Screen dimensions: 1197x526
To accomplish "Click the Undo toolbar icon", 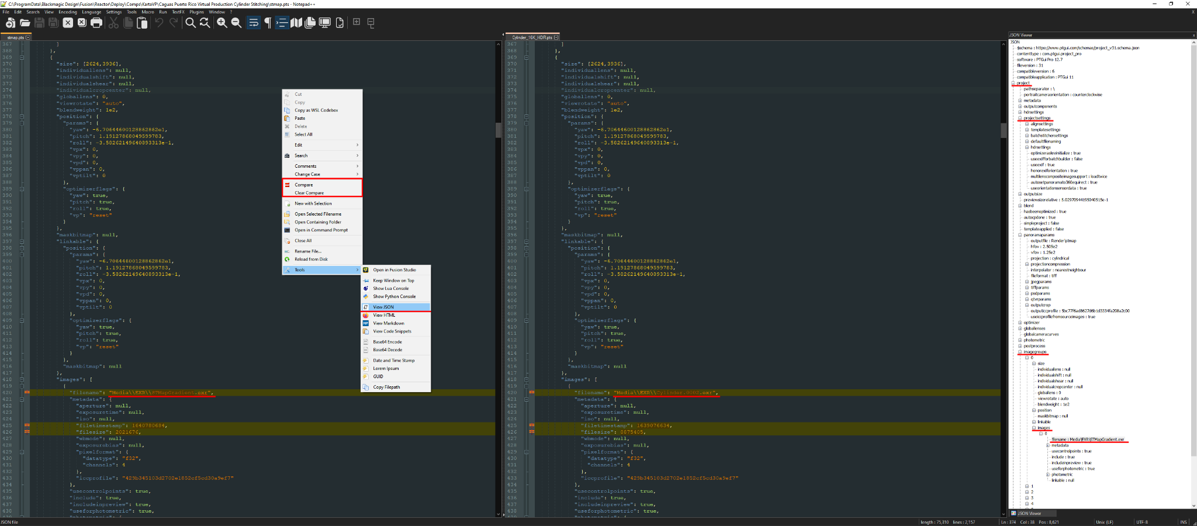I will tap(159, 23).
